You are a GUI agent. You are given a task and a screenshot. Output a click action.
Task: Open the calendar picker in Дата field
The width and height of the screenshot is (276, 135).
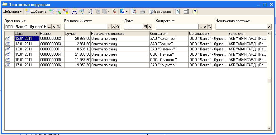click(145, 27)
